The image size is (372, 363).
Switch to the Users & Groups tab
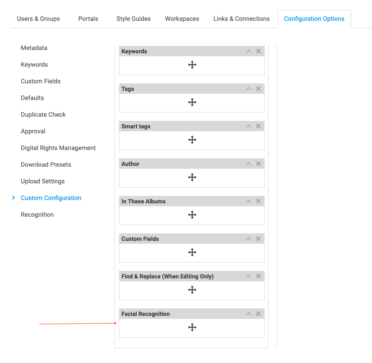coord(38,19)
